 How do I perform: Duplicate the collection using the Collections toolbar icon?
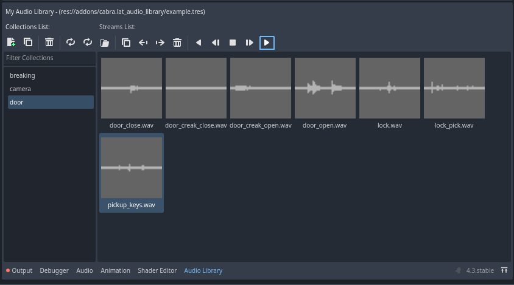(x=28, y=43)
